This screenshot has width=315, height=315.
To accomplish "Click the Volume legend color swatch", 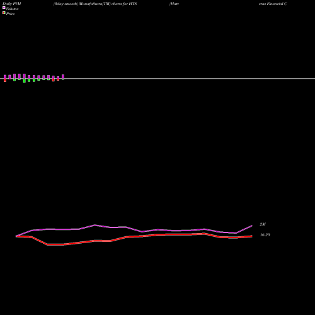I will coord(4,8).
